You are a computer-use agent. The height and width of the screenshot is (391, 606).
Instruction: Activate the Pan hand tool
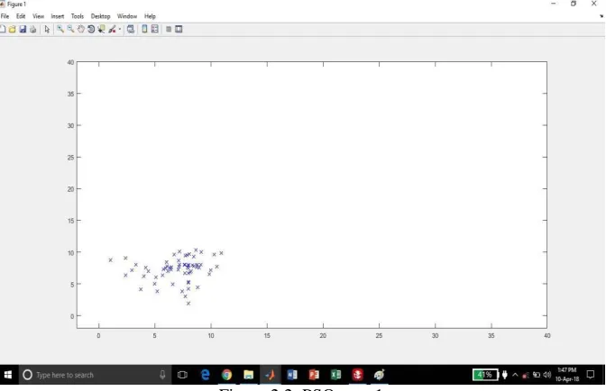(81, 29)
